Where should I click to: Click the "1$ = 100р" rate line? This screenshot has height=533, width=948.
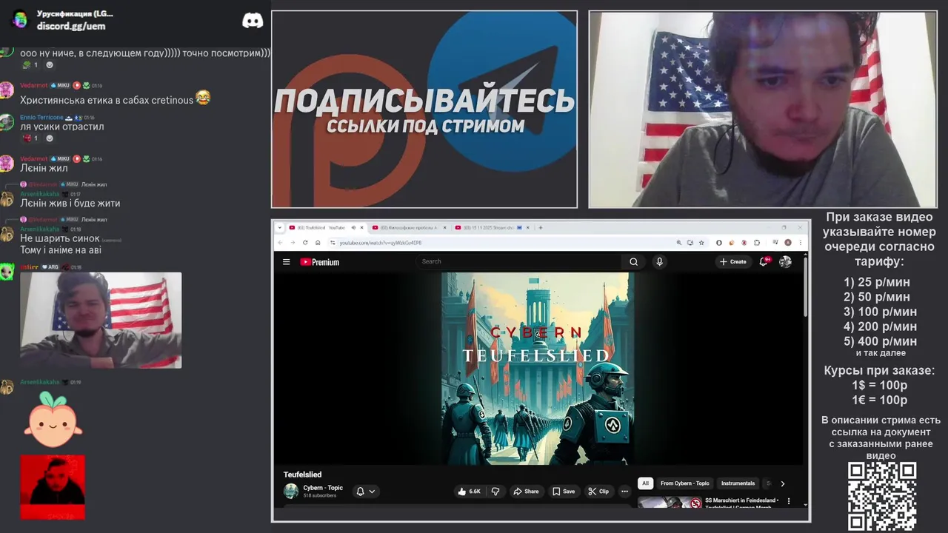point(879,385)
